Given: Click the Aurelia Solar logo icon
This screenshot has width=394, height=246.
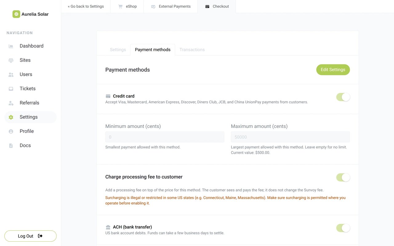Looking at the screenshot, I should (16, 14).
